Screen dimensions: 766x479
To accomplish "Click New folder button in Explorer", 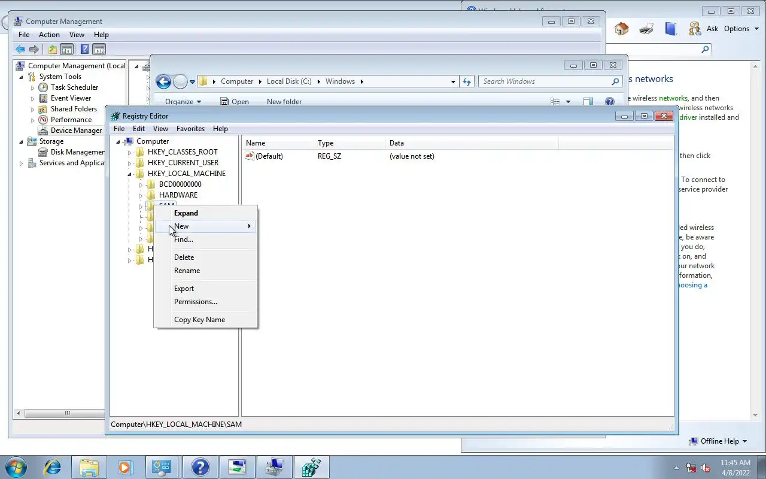I will [x=284, y=102].
